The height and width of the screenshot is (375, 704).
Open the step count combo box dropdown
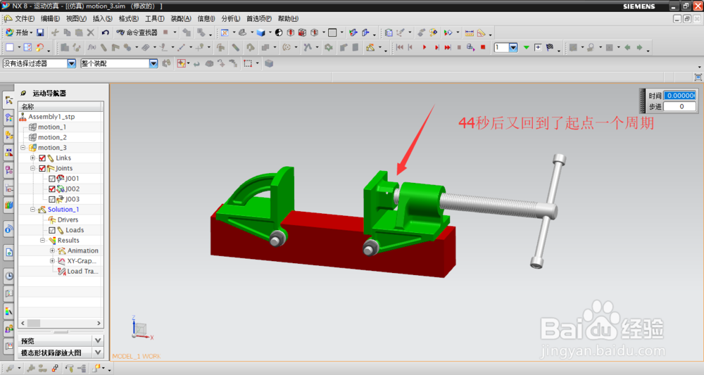pos(513,47)
